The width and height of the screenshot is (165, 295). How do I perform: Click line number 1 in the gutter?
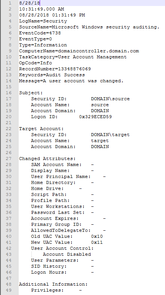[x=10, y=3]
